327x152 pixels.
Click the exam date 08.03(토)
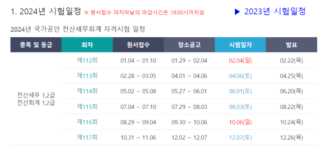[x=240, y=107]
